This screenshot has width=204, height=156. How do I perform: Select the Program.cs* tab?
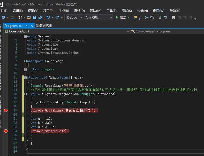[13, 26]
